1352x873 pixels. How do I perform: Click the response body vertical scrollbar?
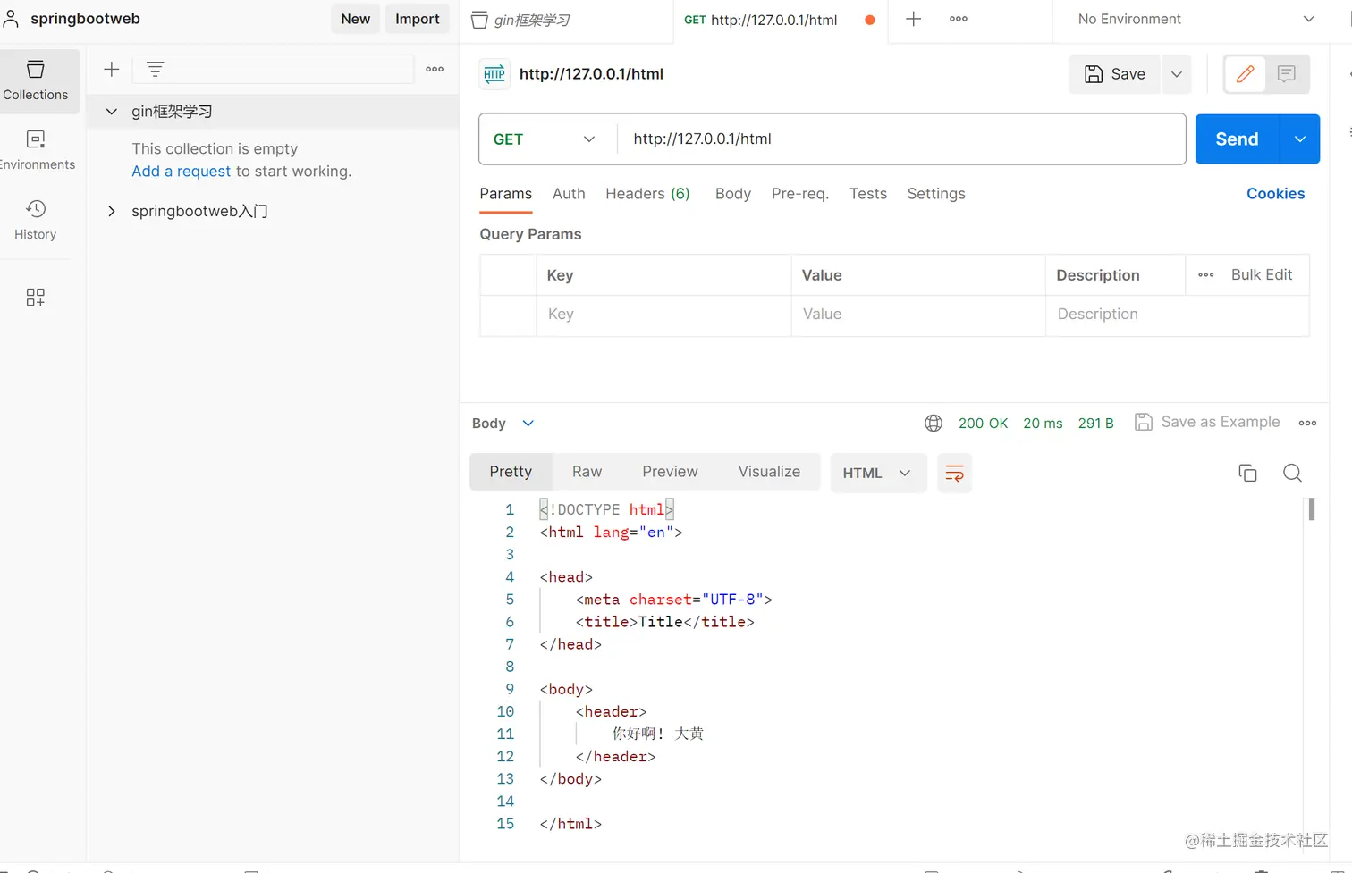point(1312,509)
